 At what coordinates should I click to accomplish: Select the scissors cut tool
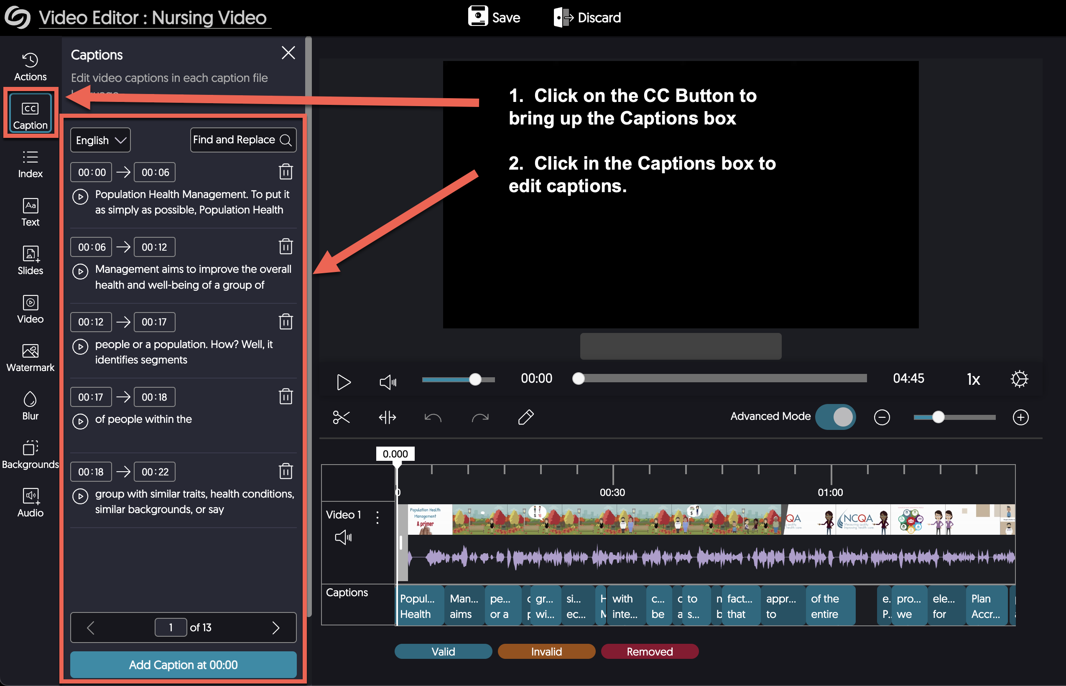click(341, 417)
